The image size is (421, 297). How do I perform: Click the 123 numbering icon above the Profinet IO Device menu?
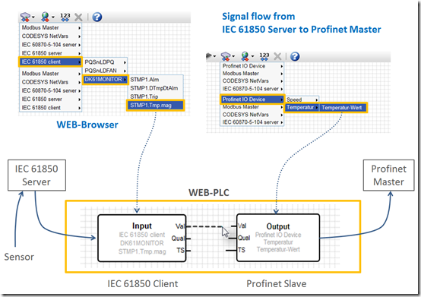pos(264,56)
